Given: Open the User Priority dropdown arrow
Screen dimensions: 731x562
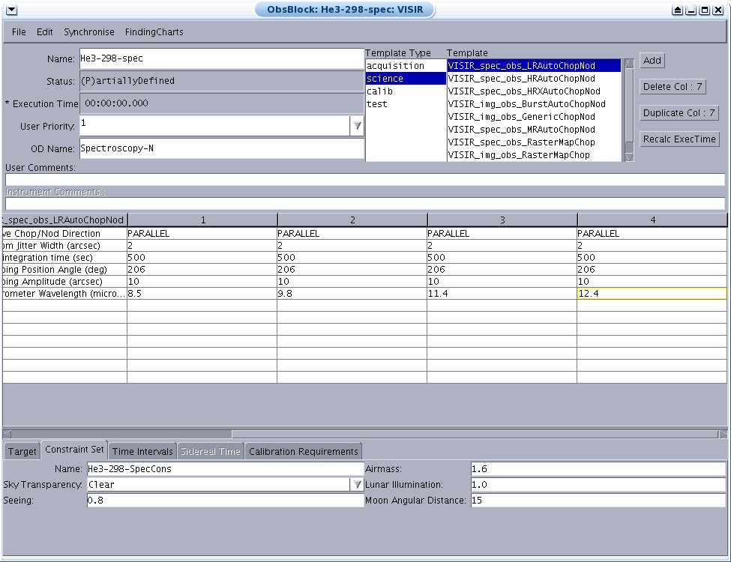Looking at the screenshot, I should tap(357, 126).
